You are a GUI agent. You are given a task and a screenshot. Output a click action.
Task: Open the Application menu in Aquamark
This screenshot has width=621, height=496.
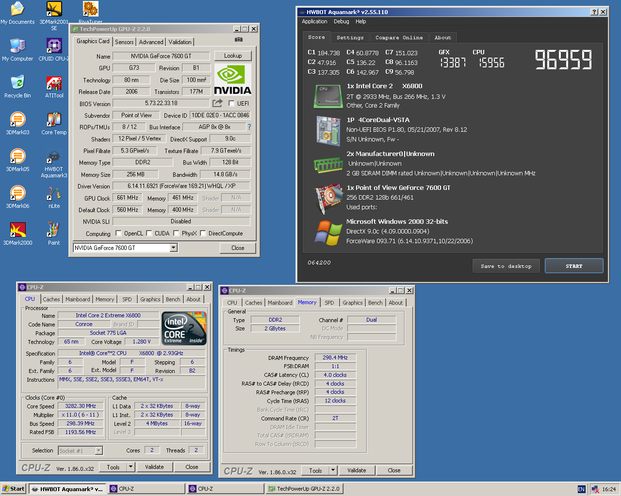click(x=314, y=21)
